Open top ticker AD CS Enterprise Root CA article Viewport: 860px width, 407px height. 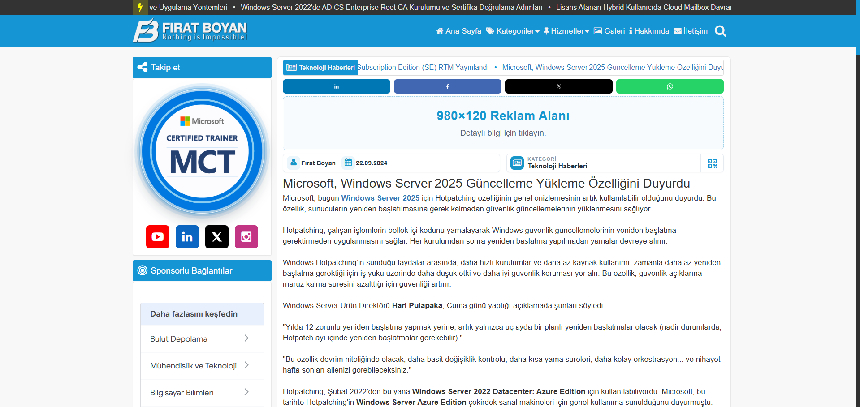click(392, 7)
